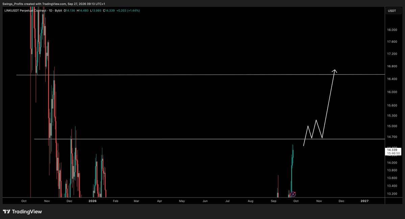Click the 13.200 price axis label

[392, 194]
